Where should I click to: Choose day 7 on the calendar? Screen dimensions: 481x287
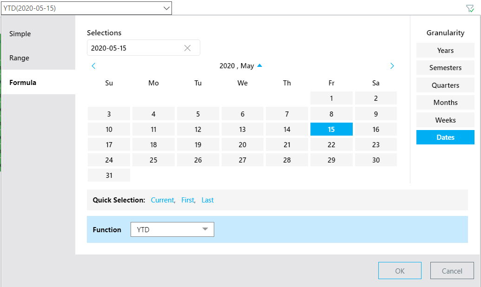point(287,114)
